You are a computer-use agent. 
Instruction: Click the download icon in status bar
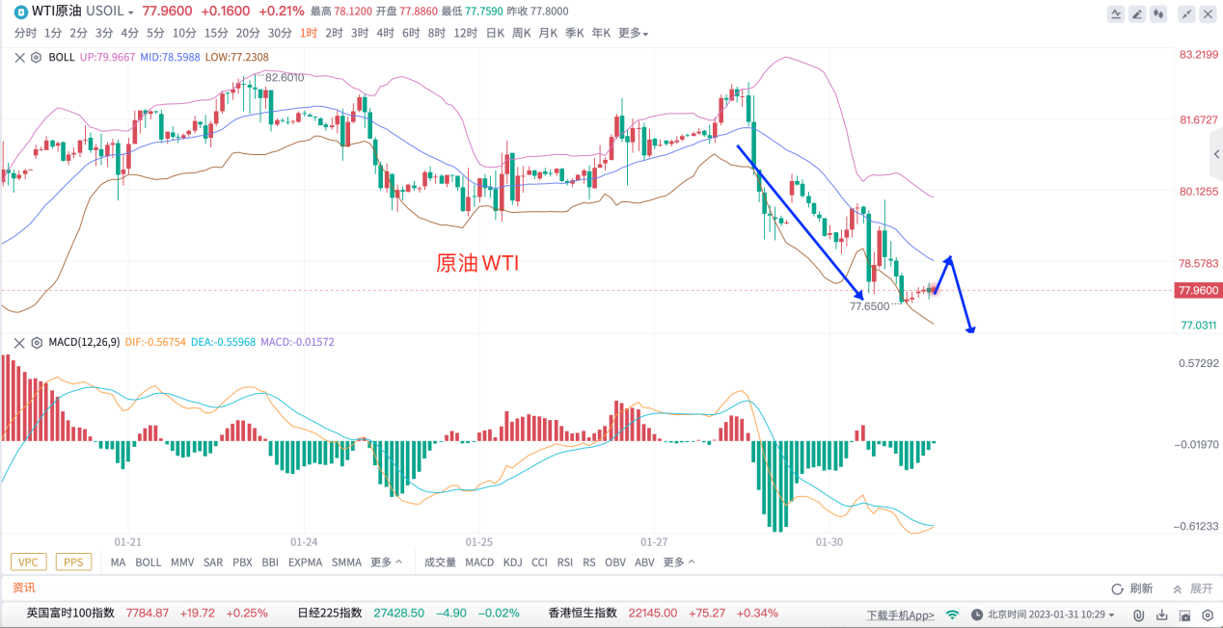click(x=1160, y=615)
